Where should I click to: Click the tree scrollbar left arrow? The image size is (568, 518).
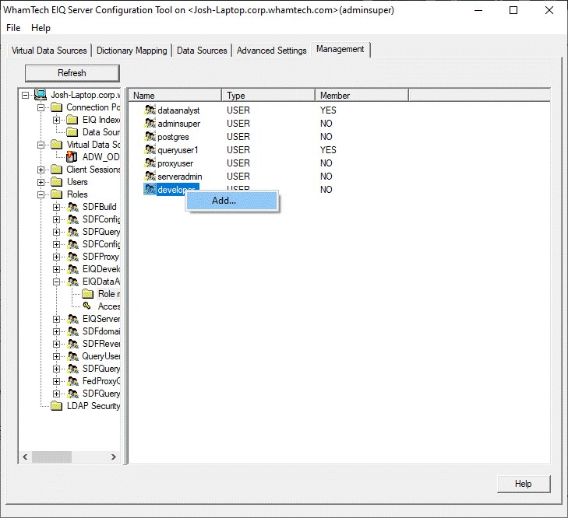(x=25, y=457)
